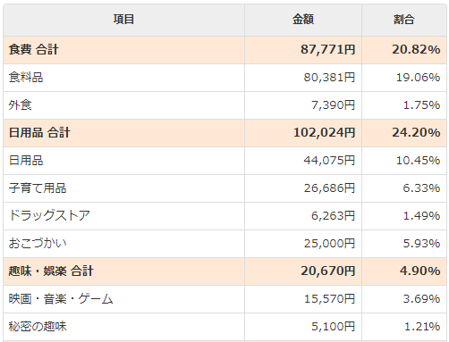Click the 26,686円 amount cell
This screenshot has width=449, height=342.
303,188
